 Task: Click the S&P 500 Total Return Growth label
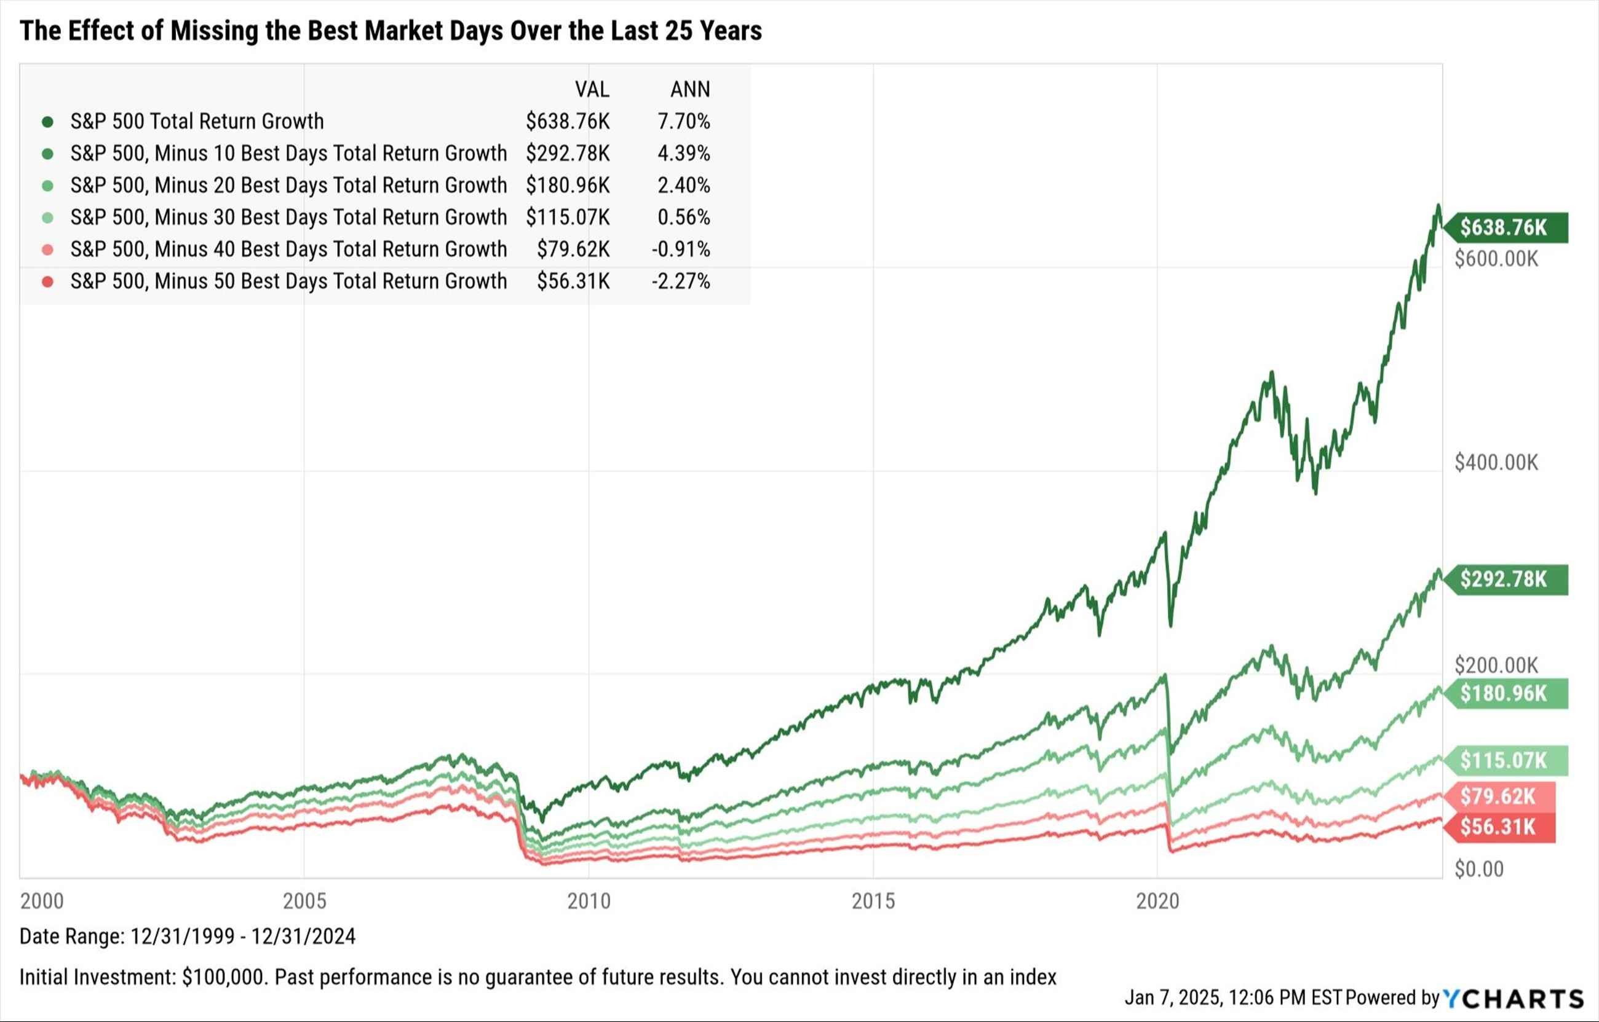[197, 122]
